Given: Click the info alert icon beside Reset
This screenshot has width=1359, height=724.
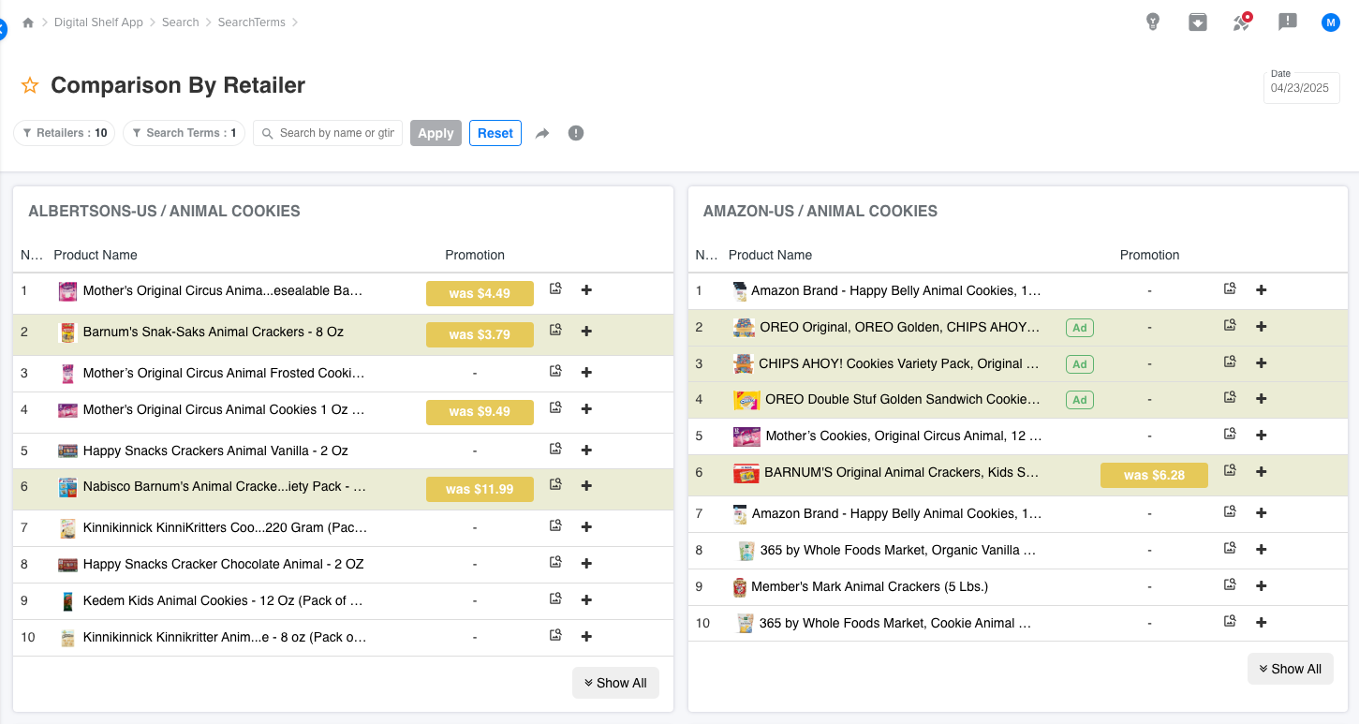Looking at the screenshot, I should (576, 133).
